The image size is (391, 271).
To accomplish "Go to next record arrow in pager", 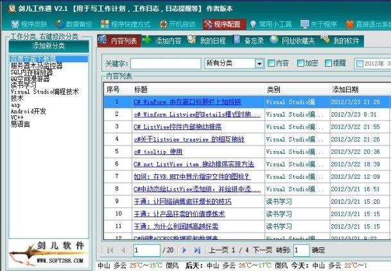I will (184, 250).
